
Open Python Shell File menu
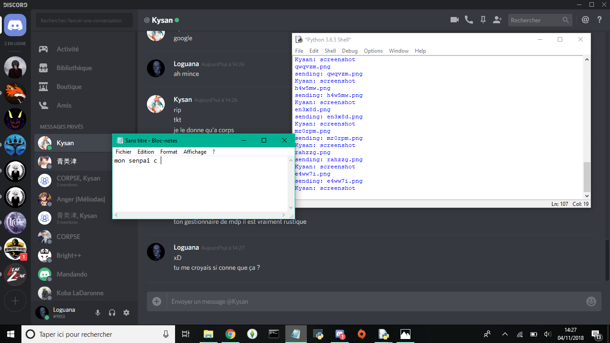(x=299, y=51)
